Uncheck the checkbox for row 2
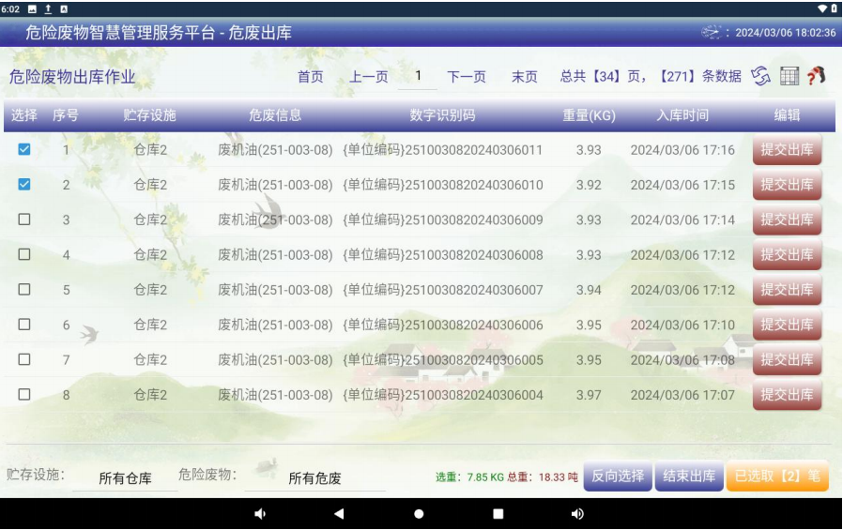The height and width of the screenshot is (530, 843). click(x=24, y=185)
